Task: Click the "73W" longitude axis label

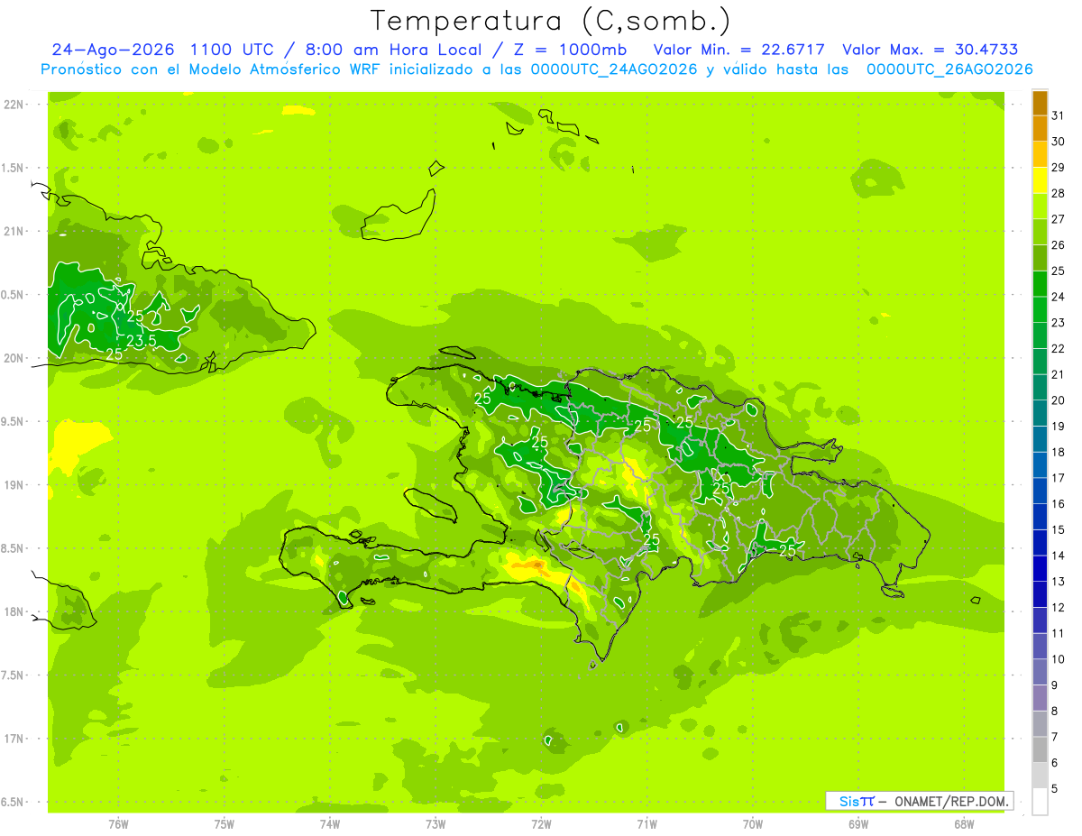Action: (x=436, y=824)
